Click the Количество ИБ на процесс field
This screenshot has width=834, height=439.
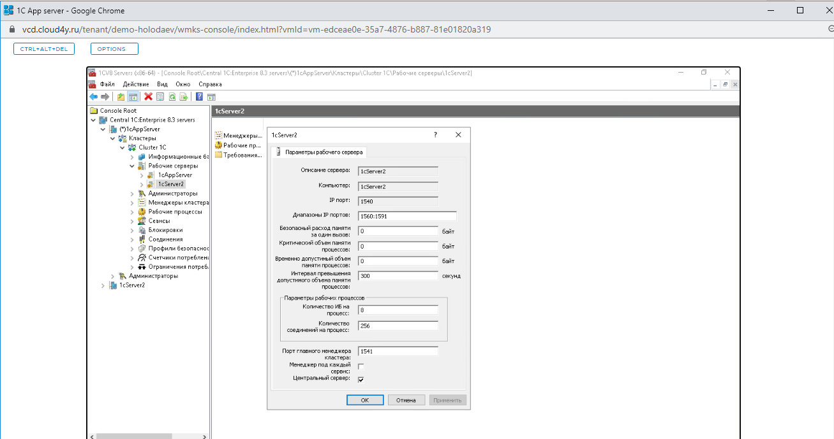point(398,310)
